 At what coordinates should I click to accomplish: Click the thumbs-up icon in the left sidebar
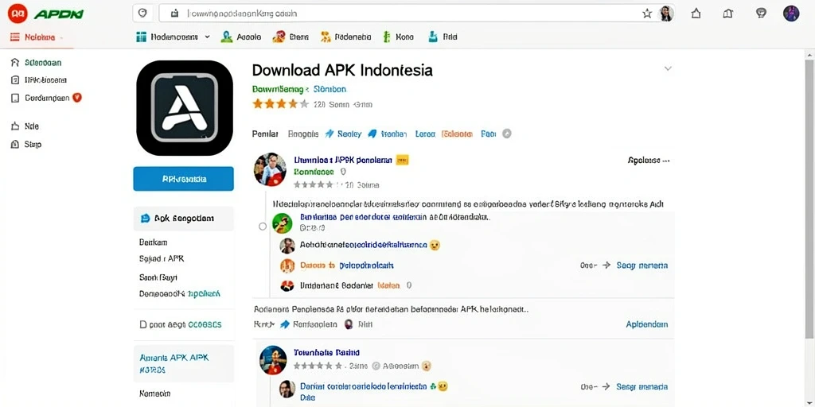pos(14,126)
